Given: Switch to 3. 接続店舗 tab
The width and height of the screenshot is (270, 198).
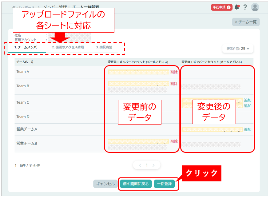Looking at the screenshot, I should (104, 47).
